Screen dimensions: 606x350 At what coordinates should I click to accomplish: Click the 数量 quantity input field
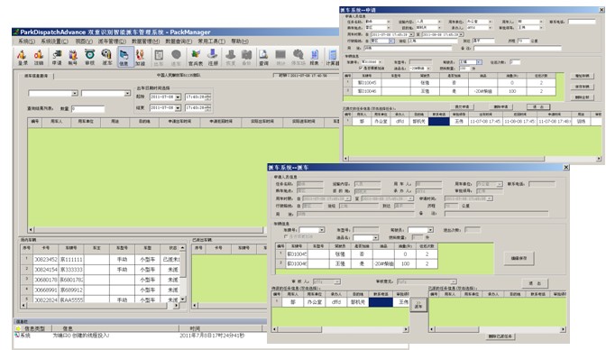point(87,109)
